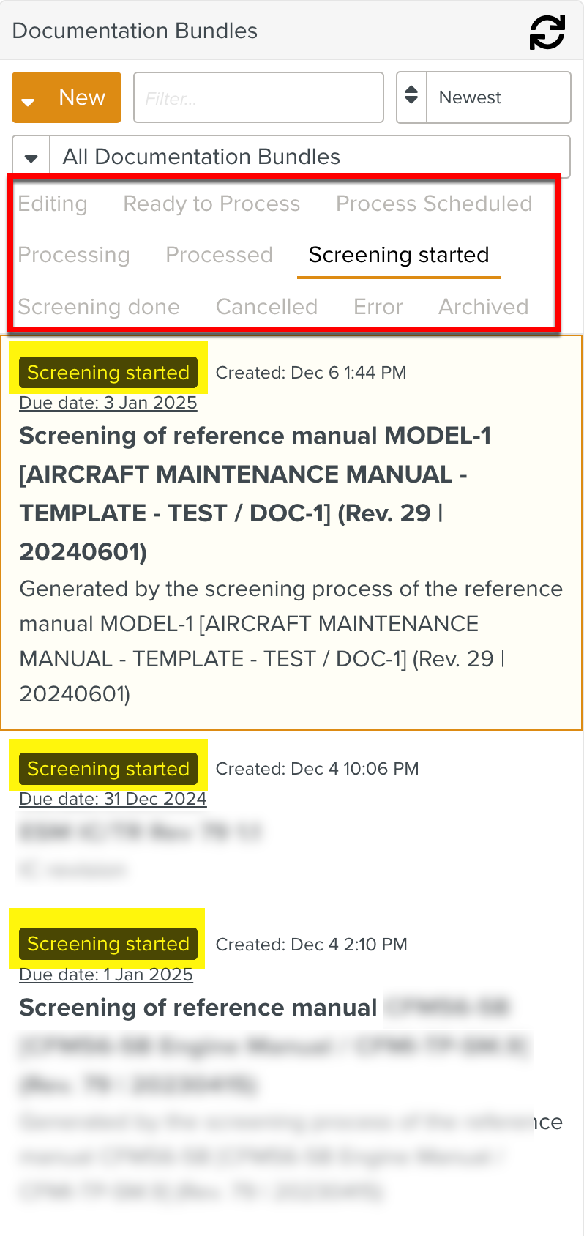Open the Due date: 3 Jan 2025 link
Screen dimensions: 584x1236
[108, 403]
